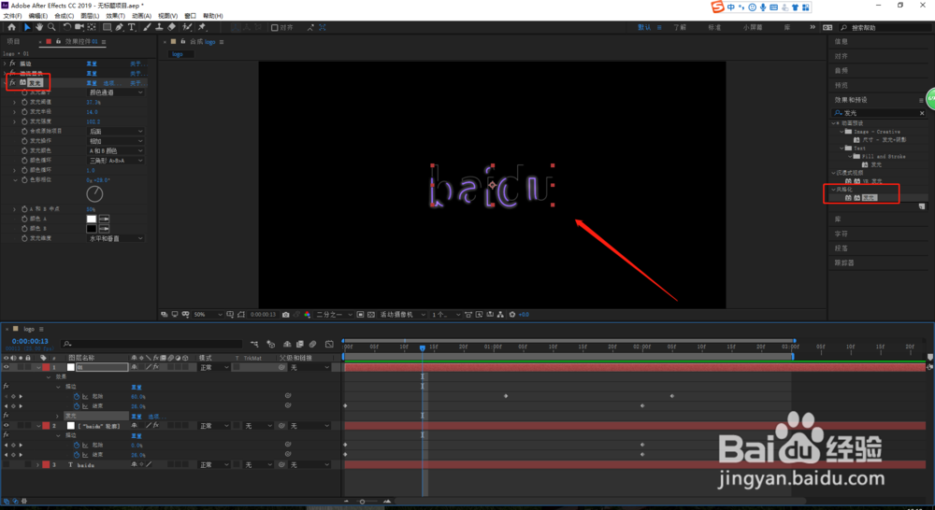
Task: Open the 活动摄像机 view dropdown
Action: 403,315
